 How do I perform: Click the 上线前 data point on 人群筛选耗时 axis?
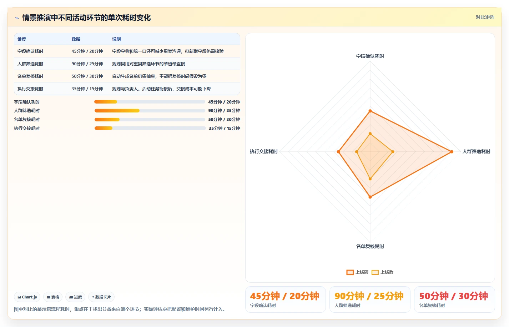pos(452,152)
